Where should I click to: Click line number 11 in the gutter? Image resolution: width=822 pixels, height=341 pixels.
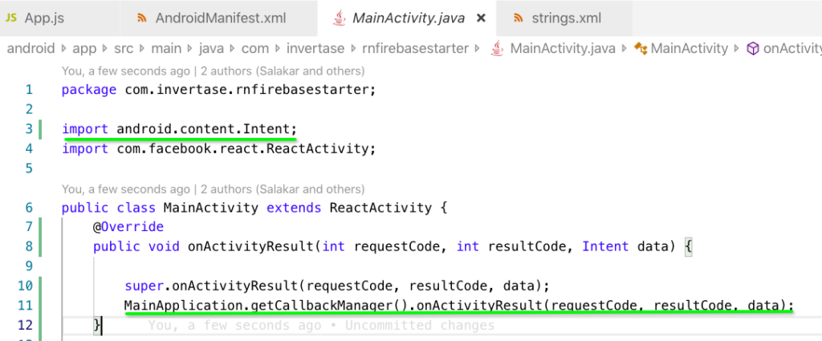[26, 306]
